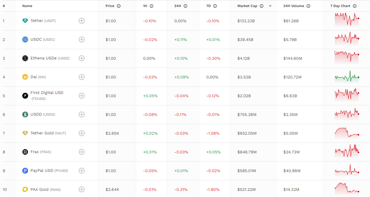The width and height of the screenshot is (370, 197).
Task: Click the Tether coin logo icon
Action: pos(25,21)
